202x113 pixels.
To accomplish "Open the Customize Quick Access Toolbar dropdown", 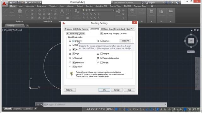I will pos(40,3).
